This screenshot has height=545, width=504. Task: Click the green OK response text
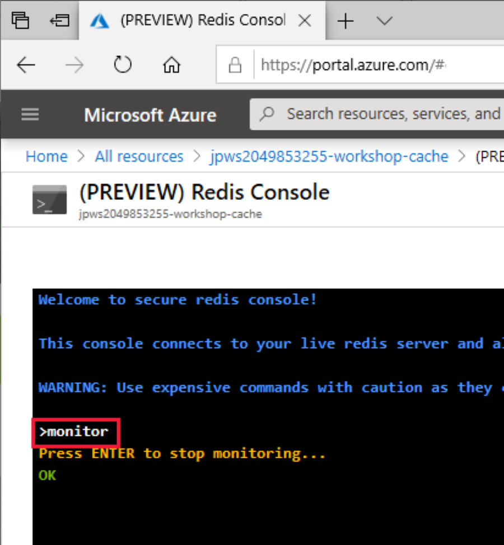pos(47,475)
